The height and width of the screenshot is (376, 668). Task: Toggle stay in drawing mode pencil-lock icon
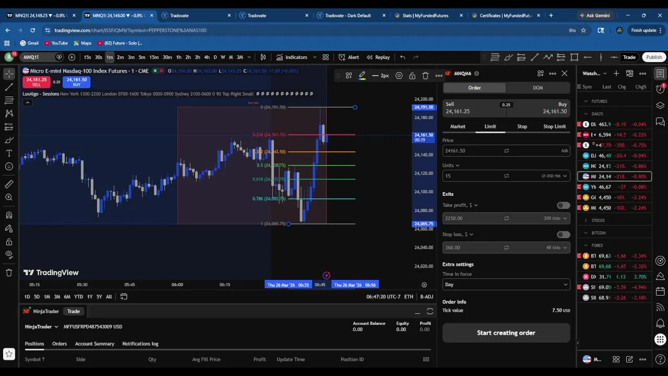click(x=9, y=228)
